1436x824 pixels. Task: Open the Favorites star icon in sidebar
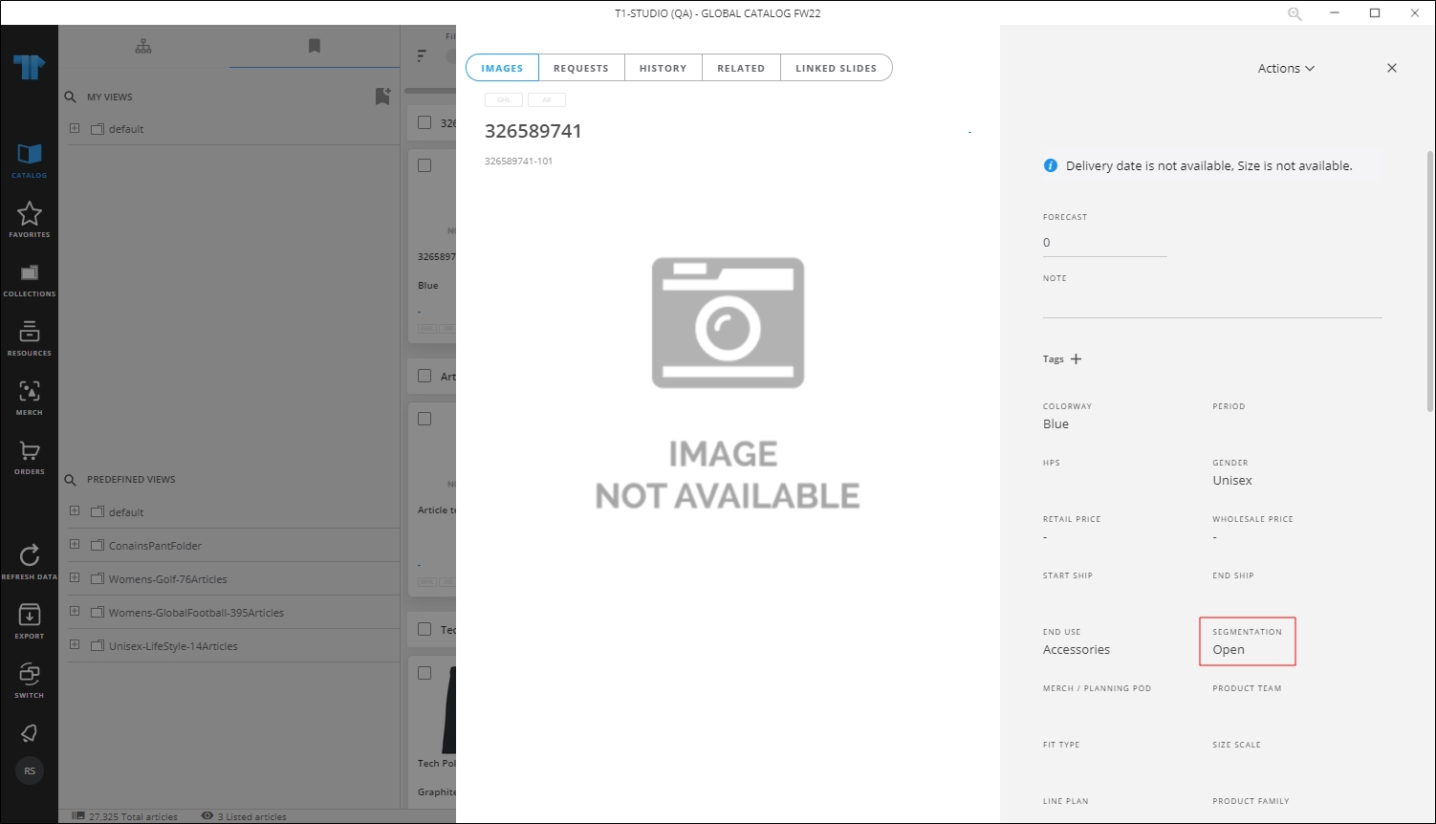(x=29, y=214)
